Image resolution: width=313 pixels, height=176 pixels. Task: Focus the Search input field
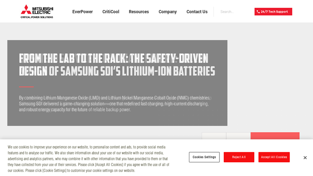(234, 12)
